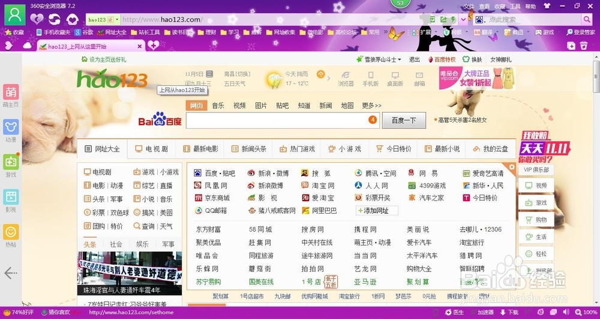
Task: Open 百度特权 link
Action: click(442, 59)
